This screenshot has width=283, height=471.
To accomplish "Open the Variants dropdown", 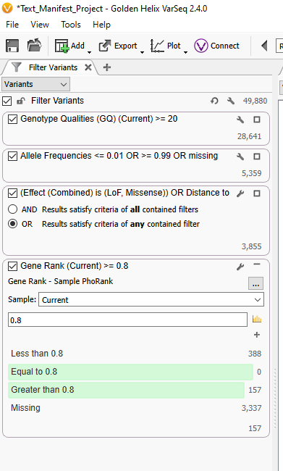I will pyautogui.click(x=35, y=84).
